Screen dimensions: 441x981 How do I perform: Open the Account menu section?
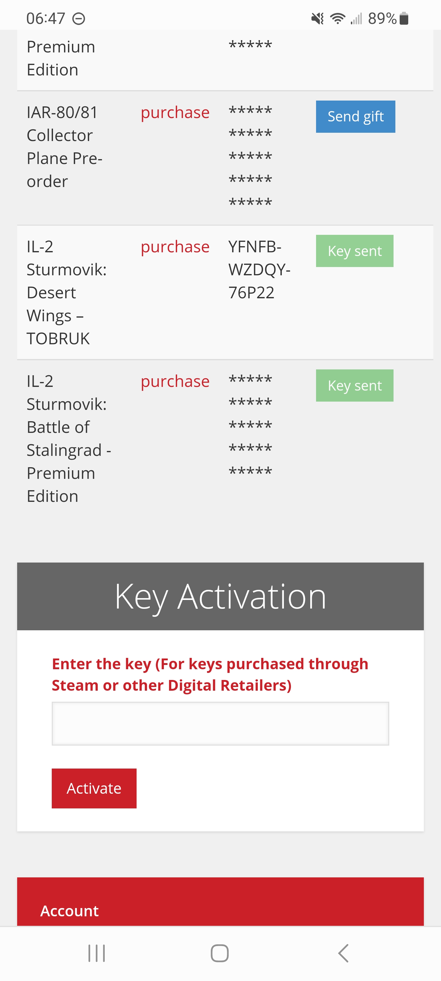pos(70,910)
